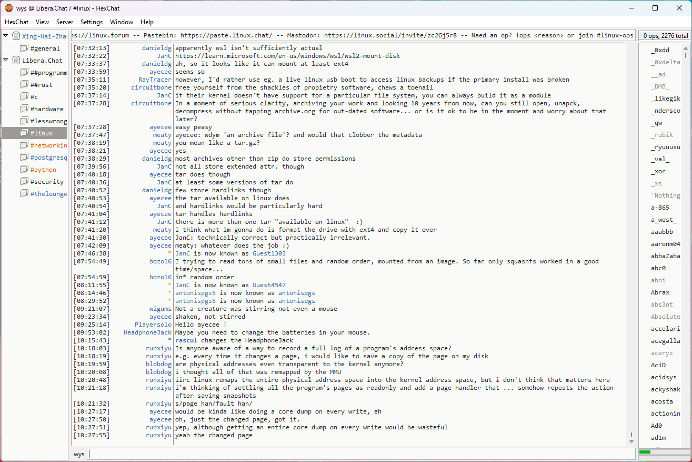Click the green lag meter bar
The image size is (692, 462).
(645, 452)
